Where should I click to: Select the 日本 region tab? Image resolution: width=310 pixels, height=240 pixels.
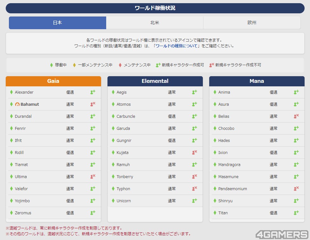[x=58, y=23]
